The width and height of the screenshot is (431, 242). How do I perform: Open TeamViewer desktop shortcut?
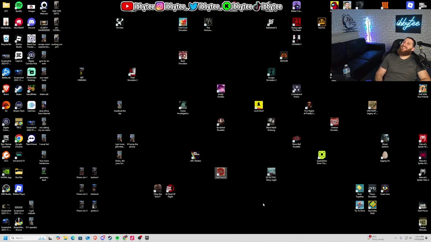coord(31,140)
